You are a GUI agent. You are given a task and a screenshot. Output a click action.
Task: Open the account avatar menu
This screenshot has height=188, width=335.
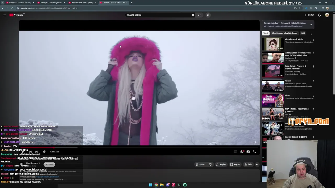327,15
